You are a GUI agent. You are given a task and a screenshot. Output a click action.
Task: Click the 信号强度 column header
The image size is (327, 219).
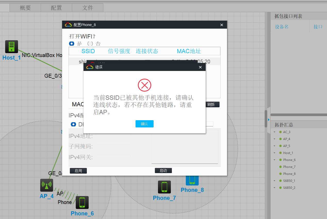pos(119,51)
